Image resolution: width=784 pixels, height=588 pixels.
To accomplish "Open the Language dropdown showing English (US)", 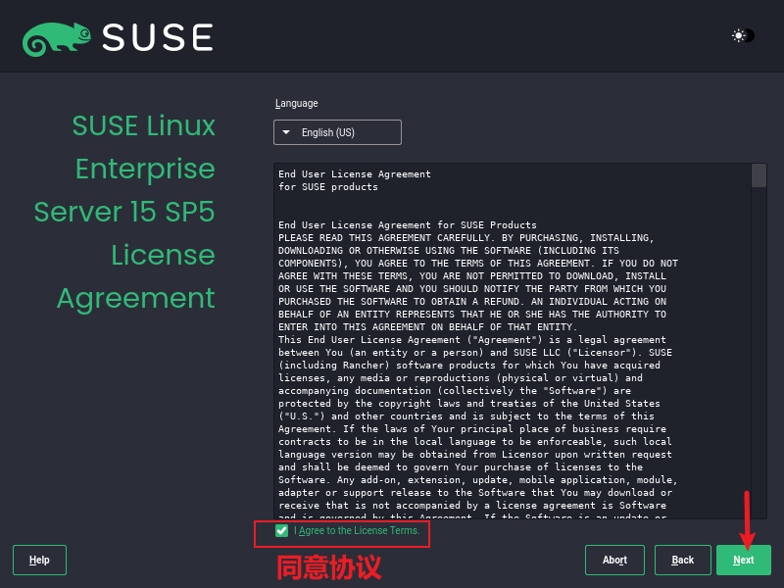I will [337, 131].
